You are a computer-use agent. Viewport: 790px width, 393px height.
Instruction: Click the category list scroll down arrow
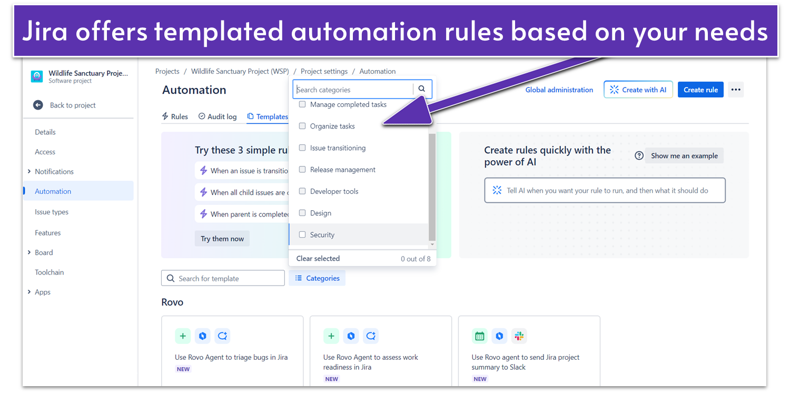click(x=432, y=244)
